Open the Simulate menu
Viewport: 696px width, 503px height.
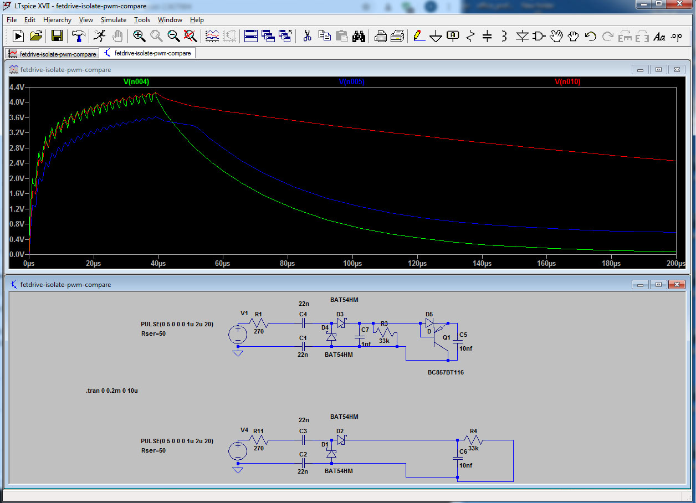pos(114,20)
